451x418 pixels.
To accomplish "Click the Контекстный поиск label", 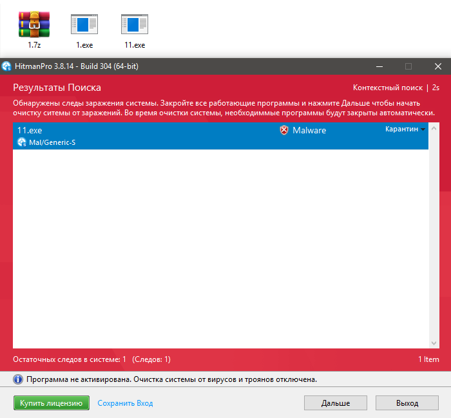I will 388,88.
